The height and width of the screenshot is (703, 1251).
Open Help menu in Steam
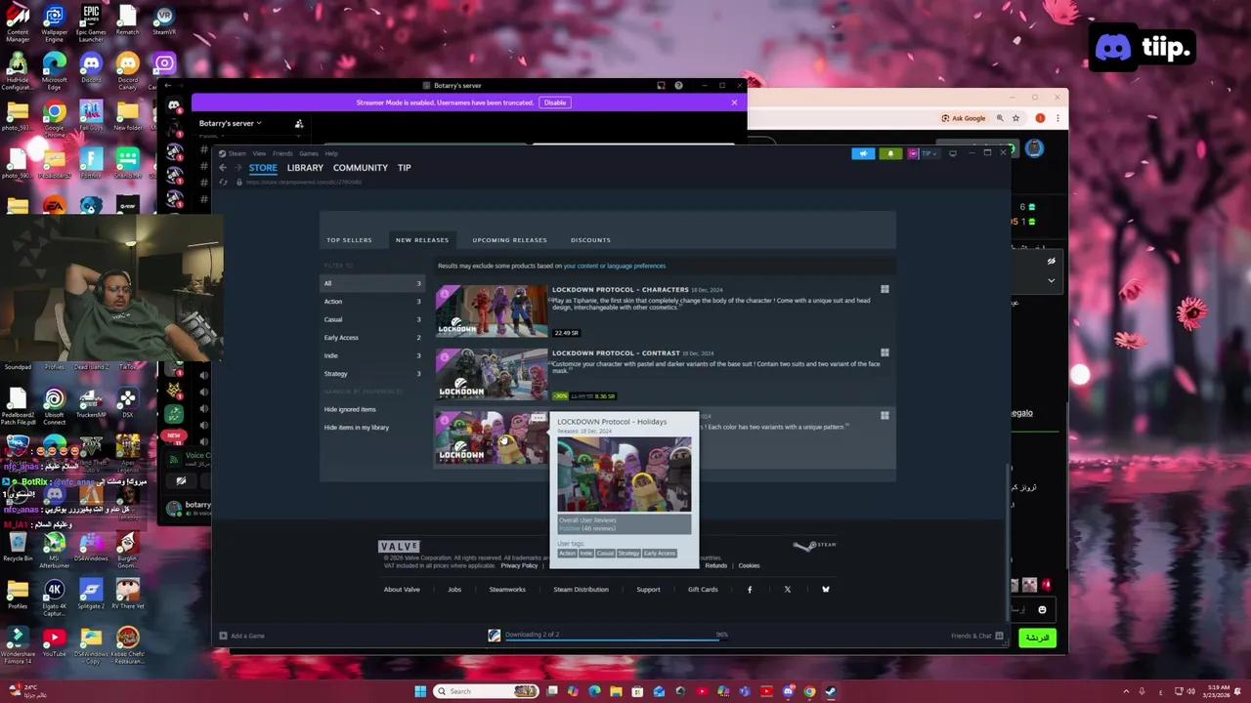(x=331, y=153)
